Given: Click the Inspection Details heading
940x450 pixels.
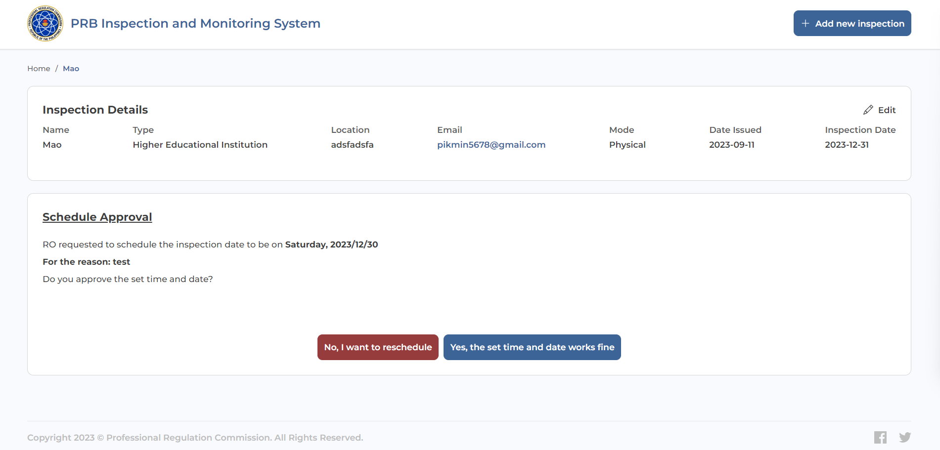Looking at the screenshot, I should (95, 110).
